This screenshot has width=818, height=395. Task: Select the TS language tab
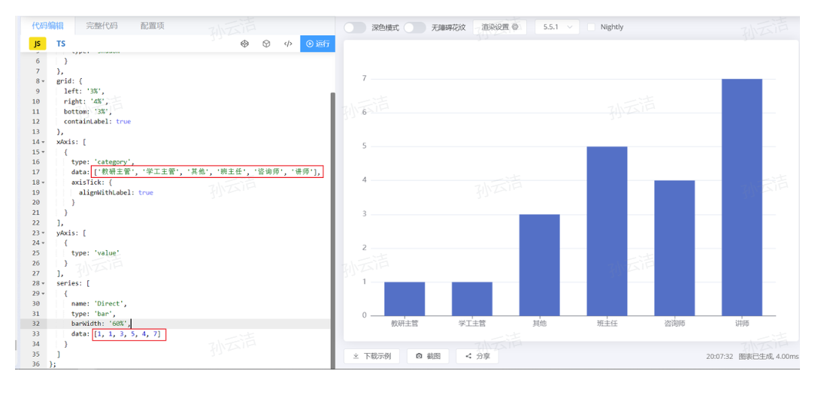pos(61,44)
